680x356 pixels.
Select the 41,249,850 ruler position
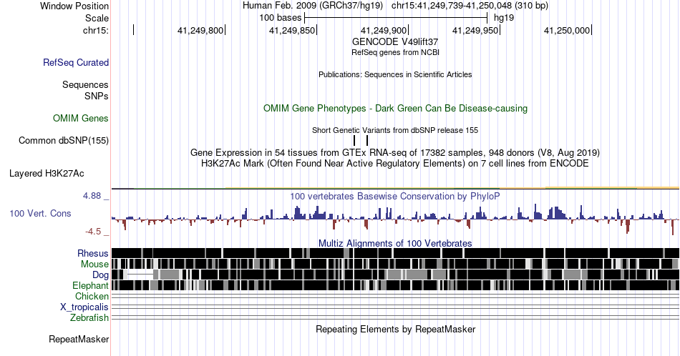292,30
